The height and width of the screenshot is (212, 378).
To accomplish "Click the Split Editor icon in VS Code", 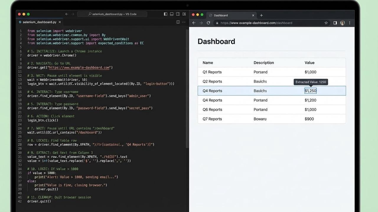I will click(178, 22).
